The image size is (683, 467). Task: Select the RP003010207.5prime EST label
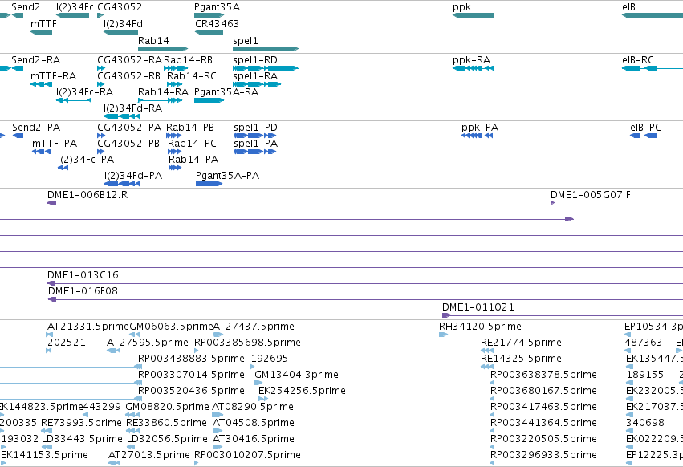point(247,455)
